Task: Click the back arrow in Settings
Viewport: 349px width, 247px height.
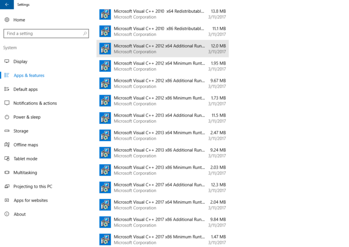Action: 7,5
